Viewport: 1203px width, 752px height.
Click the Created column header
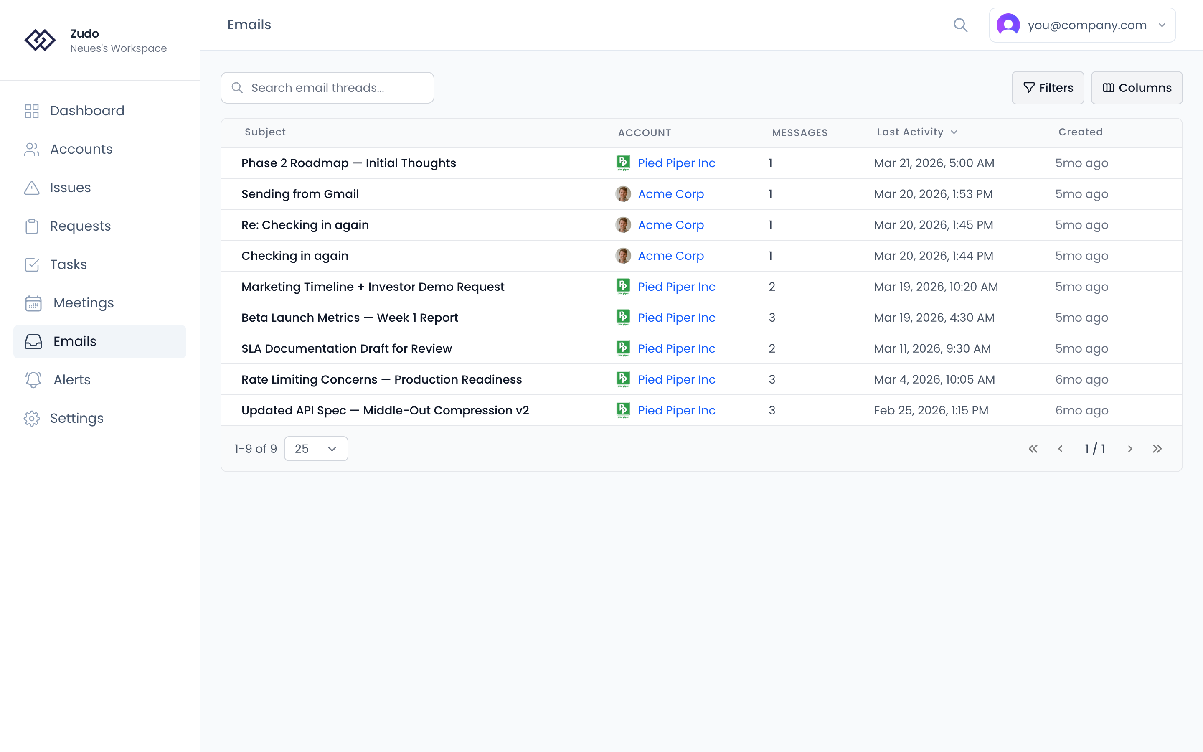1080,132
